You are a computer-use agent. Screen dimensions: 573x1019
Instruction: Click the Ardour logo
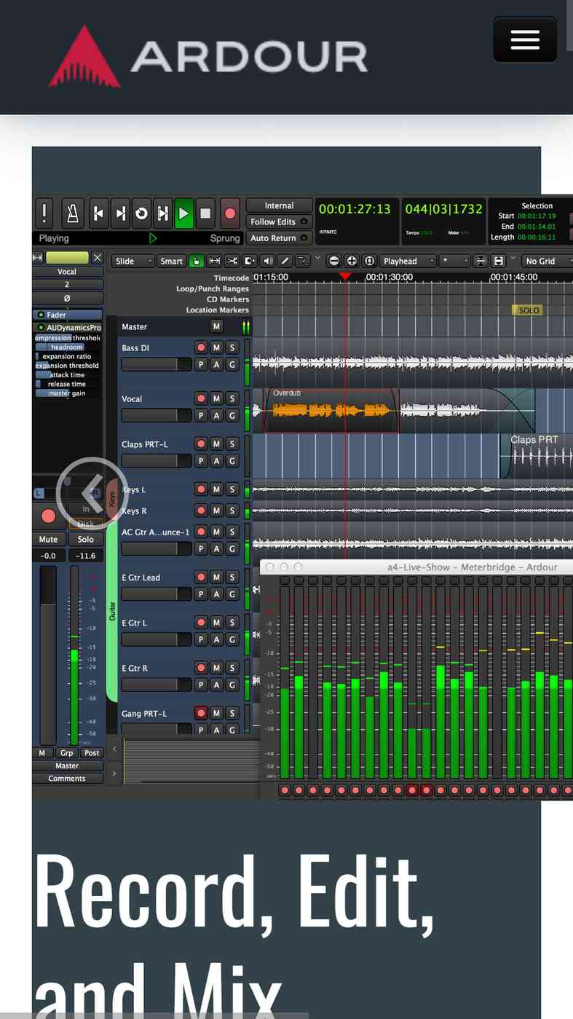point(208,57)
